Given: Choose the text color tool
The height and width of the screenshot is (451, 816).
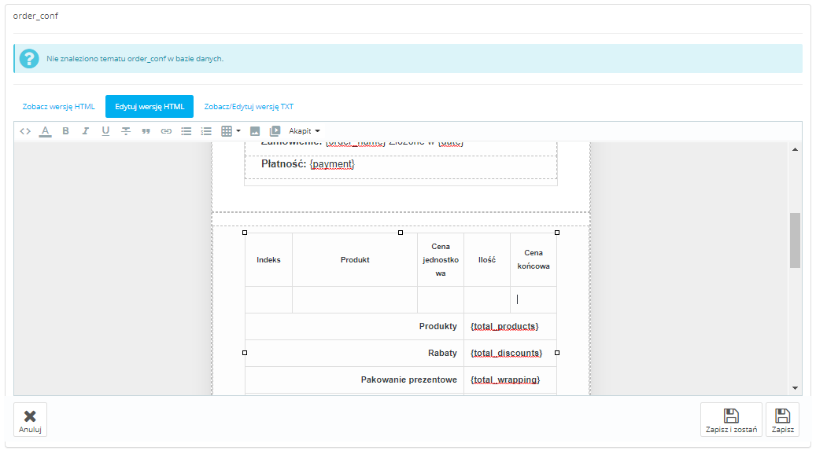Looking at the screenshot, I should click(x=46, y=131).
